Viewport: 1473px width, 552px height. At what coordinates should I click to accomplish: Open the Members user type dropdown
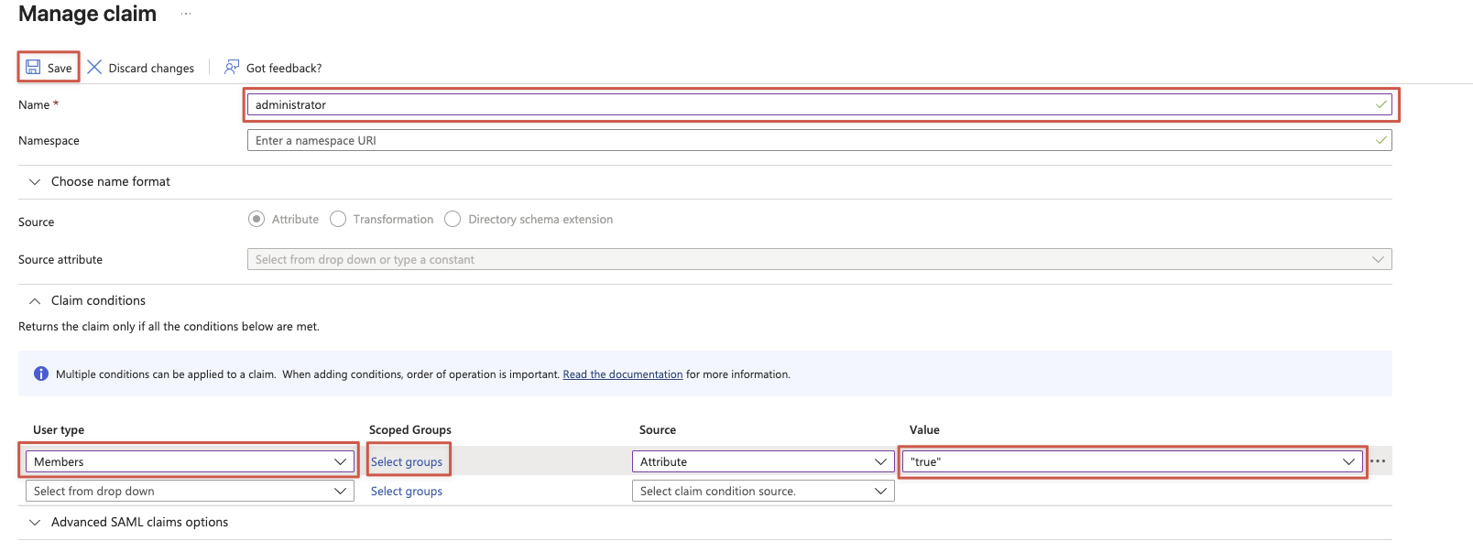(x=190, y=461)
